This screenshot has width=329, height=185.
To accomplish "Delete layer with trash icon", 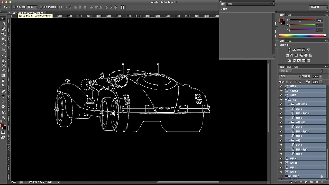I will click(x=322, y=182).
